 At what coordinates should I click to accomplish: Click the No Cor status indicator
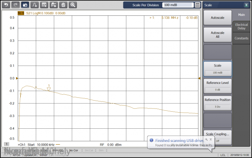[74, 150]
